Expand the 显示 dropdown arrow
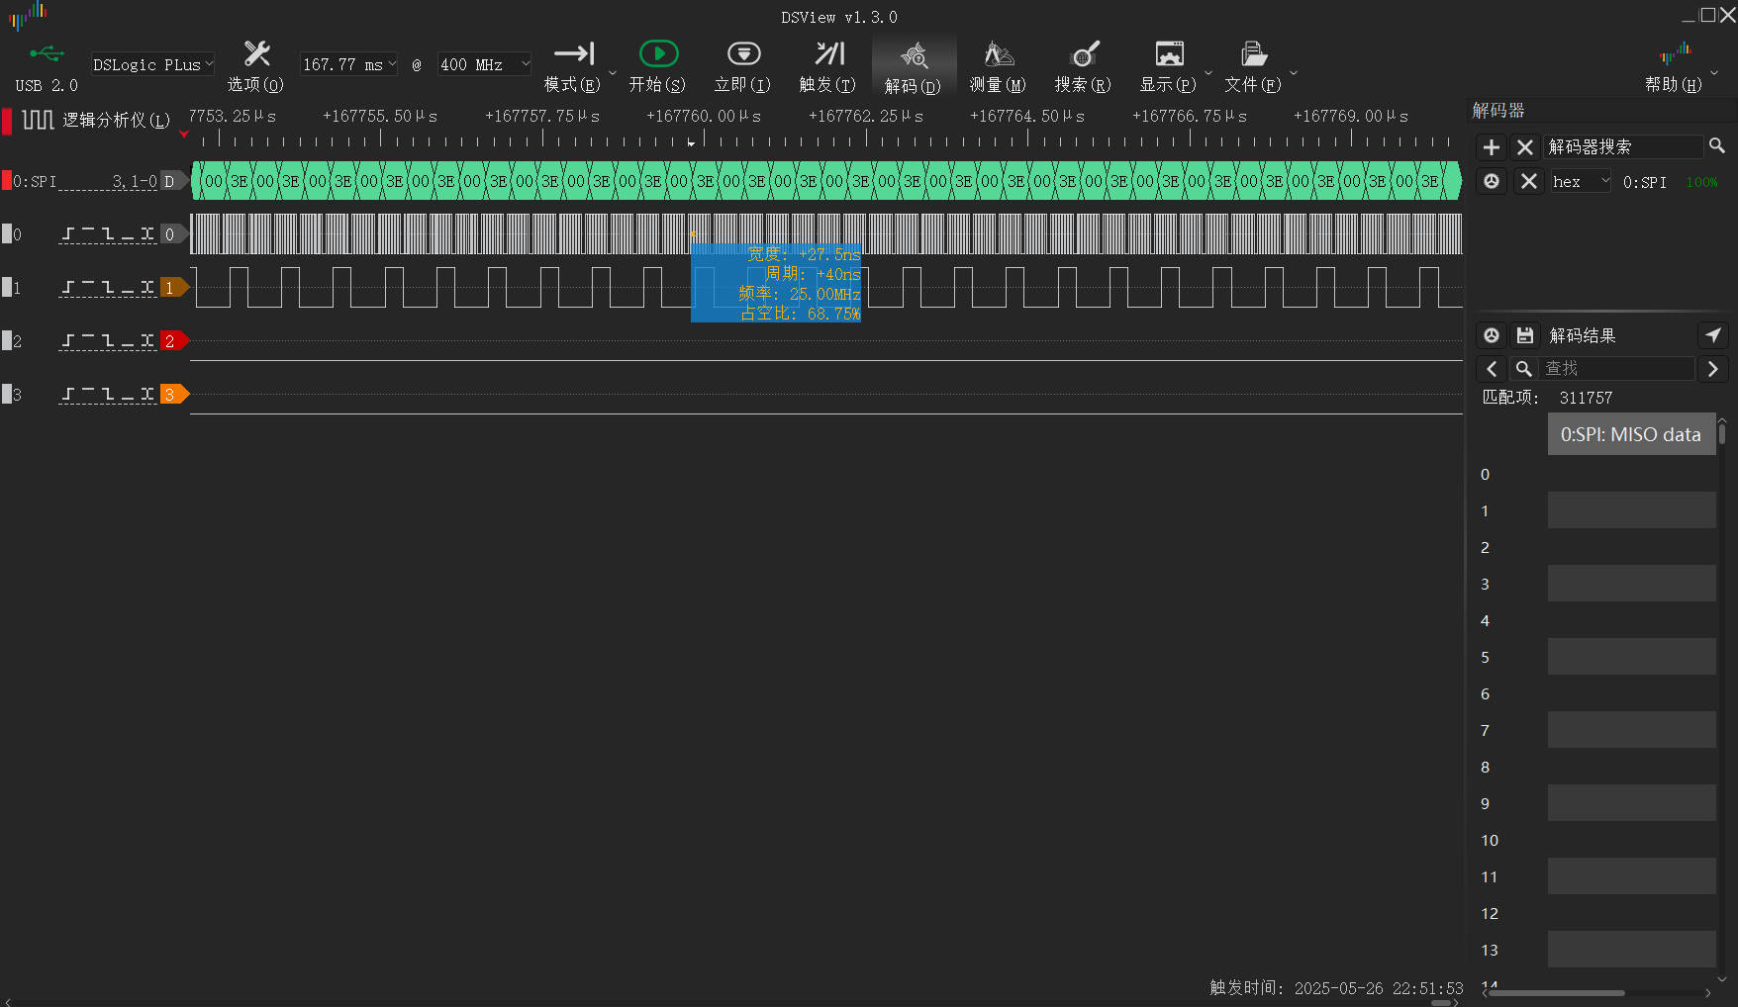This screenshot has width=1738, height=1007. click(x=1207, y=72)
